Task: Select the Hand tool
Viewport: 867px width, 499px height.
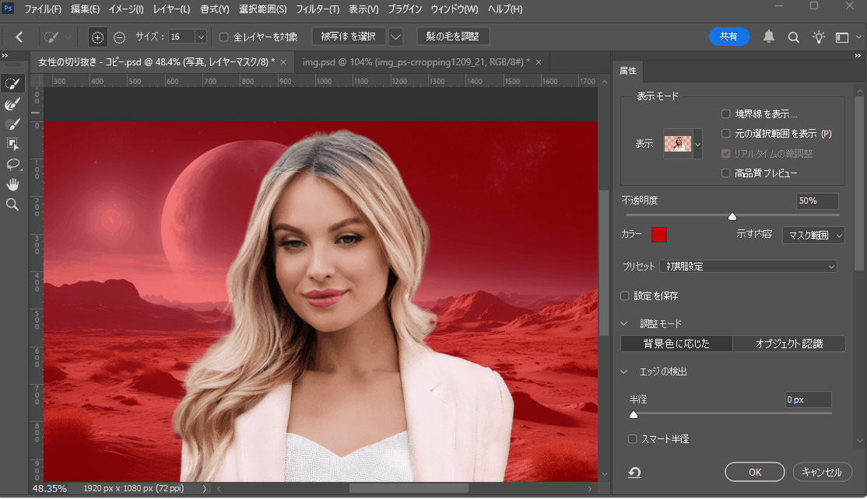Action: tap(12, 184)
